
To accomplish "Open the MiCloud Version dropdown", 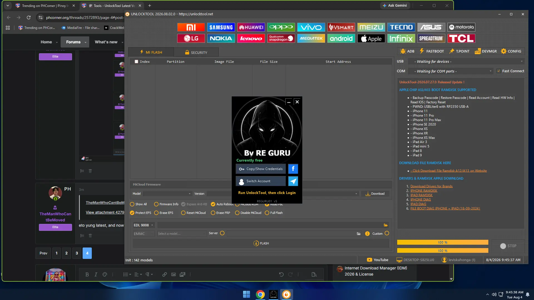I will coord(282,194).
